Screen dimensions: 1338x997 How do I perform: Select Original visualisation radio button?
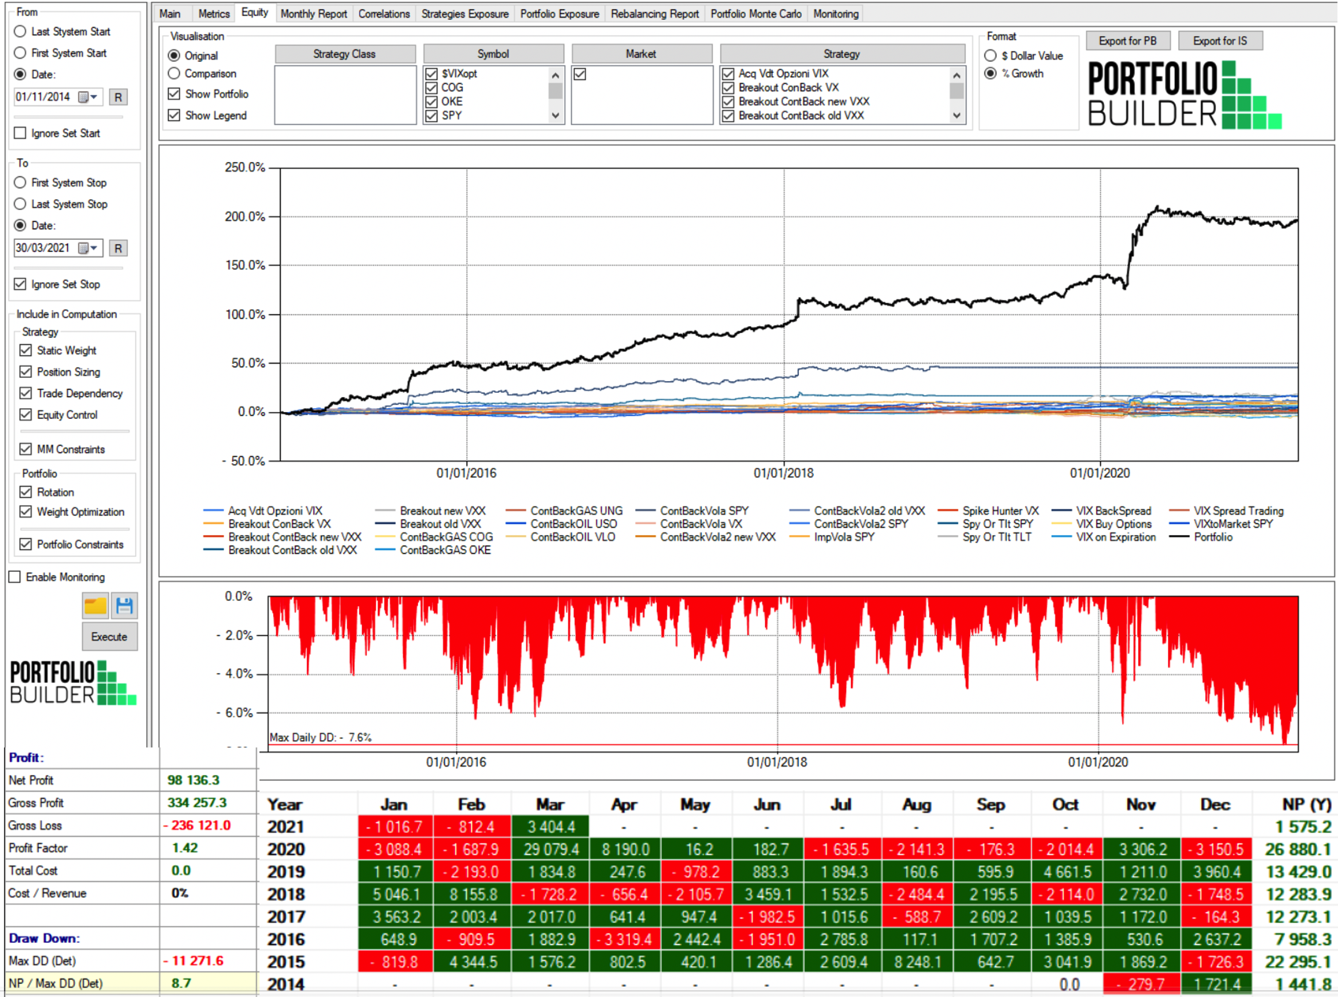[174, 56]
